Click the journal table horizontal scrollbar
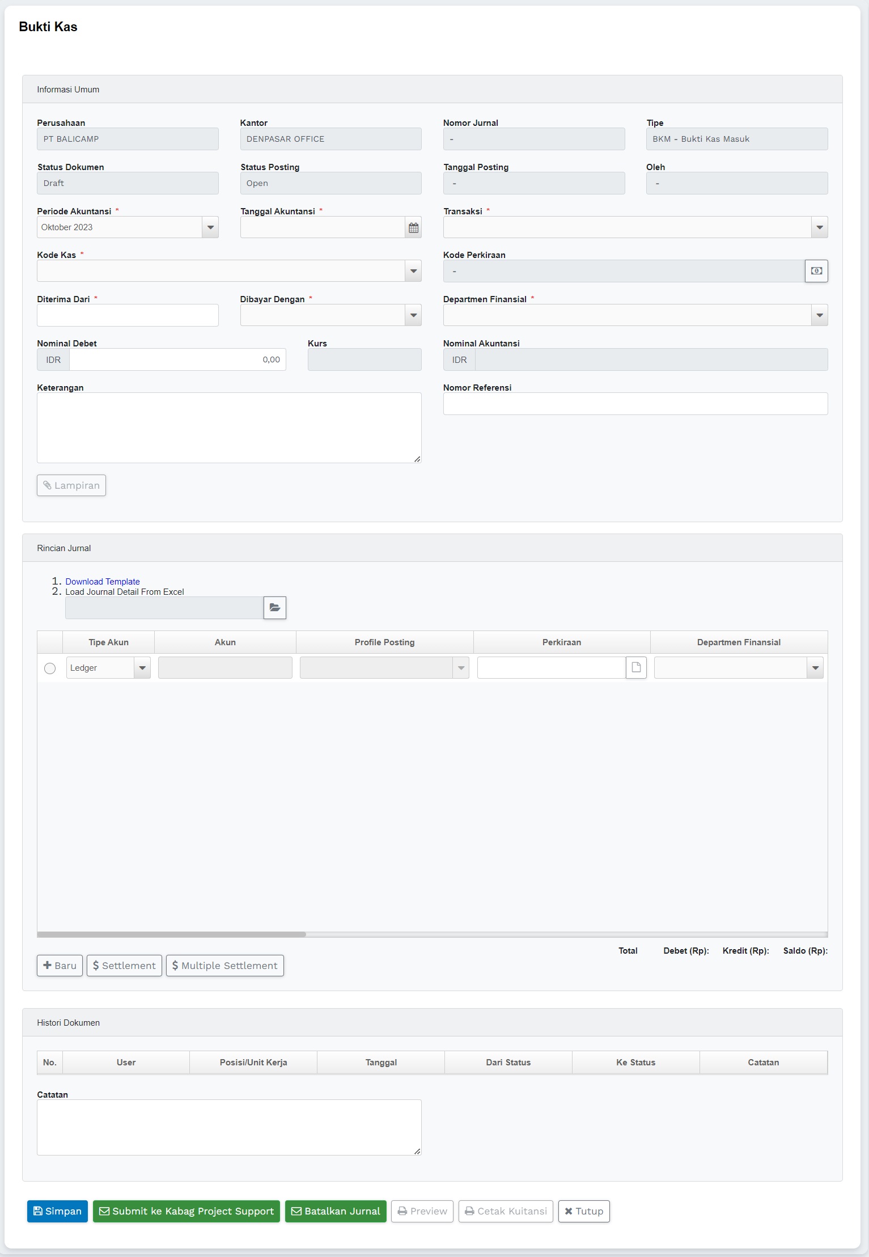The height and width of the screenshot is (1257, 869). [x=171, y=934]
